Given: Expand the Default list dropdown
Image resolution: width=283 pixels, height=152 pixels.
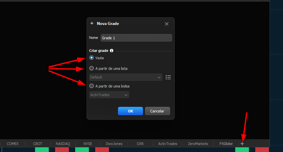Looking at the screenshot, I should (126, 77).
